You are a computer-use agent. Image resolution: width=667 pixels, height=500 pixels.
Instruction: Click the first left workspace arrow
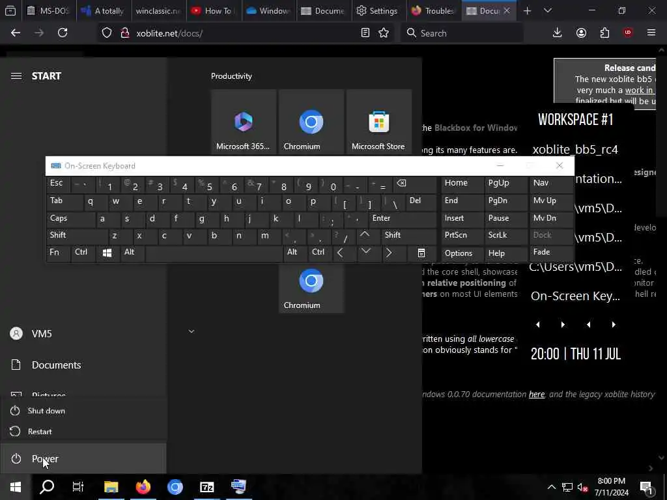(x=538, y=324)
